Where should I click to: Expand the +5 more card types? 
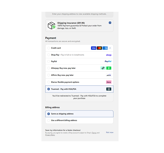[110, 48]
